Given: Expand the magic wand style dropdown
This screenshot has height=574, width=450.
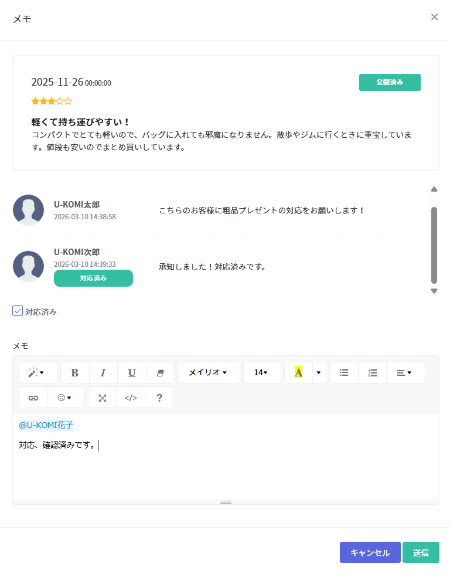Looking at the screenshot, I should coord(38,373).
